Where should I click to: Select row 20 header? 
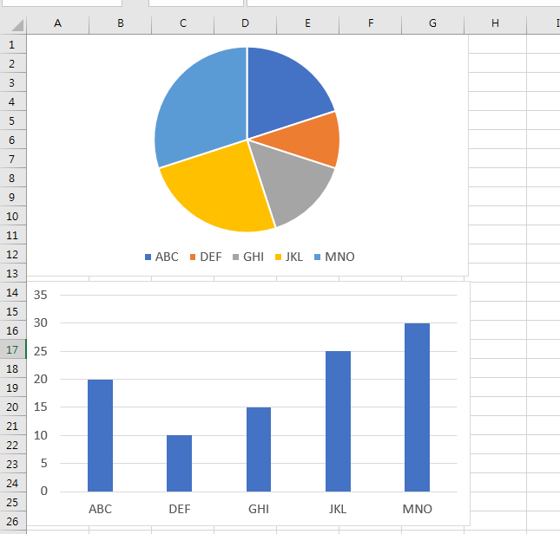13,407
